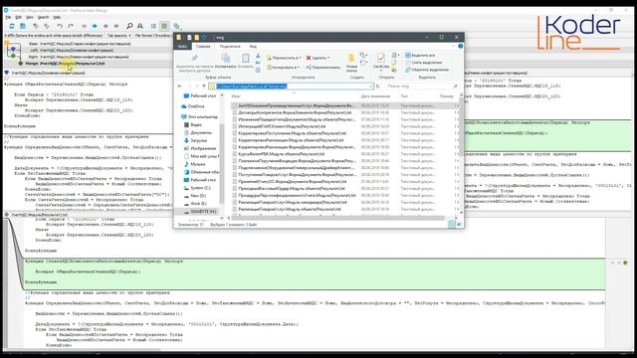This screenshot has height=358, width=637.
Task: Select Загрузки folder in navigation pane
Action: coord(195,140)
